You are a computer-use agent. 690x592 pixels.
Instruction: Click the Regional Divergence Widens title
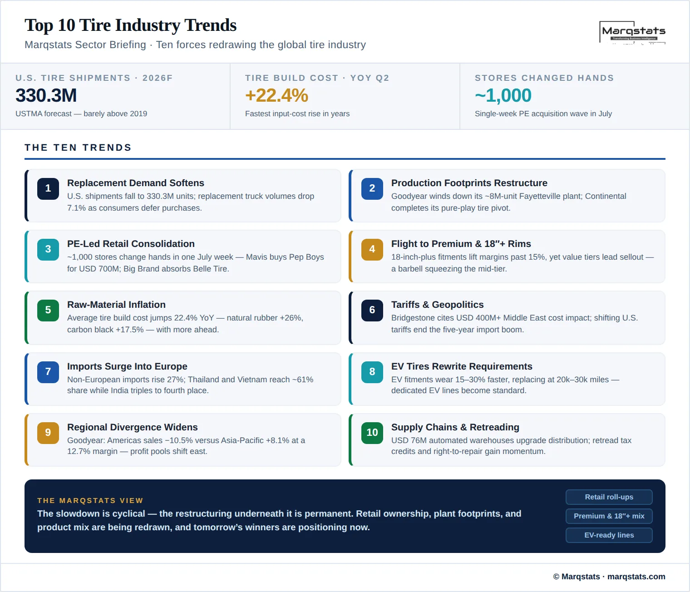click(133, 427)
